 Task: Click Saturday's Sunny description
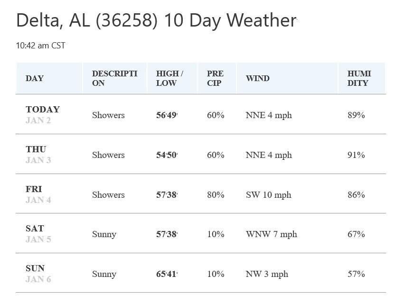tap(104, 235)
